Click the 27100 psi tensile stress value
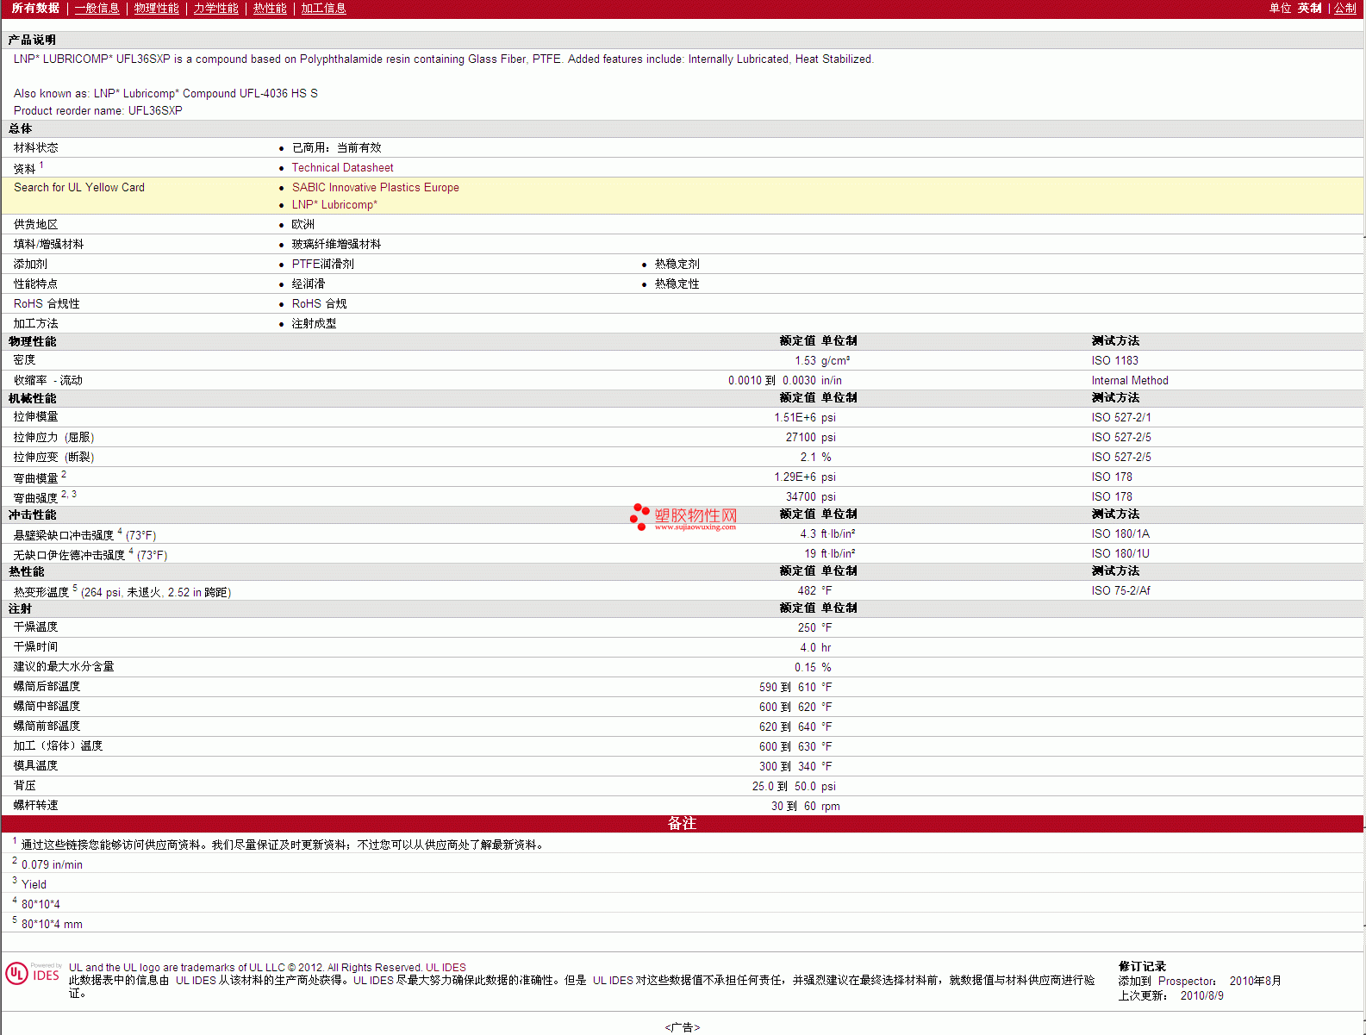 pos(810,438)
